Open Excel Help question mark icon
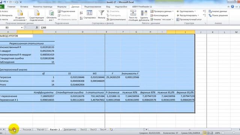This screenshot has height=135, width=240. click(232, 7)
